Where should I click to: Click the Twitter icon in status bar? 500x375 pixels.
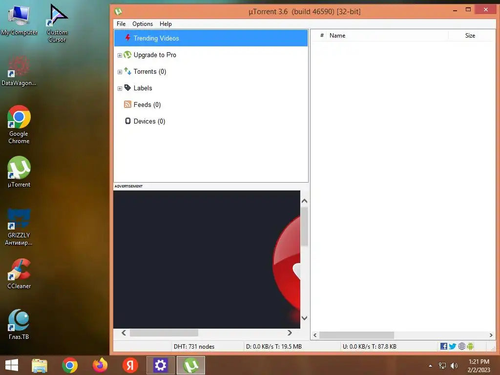(452, 346)
